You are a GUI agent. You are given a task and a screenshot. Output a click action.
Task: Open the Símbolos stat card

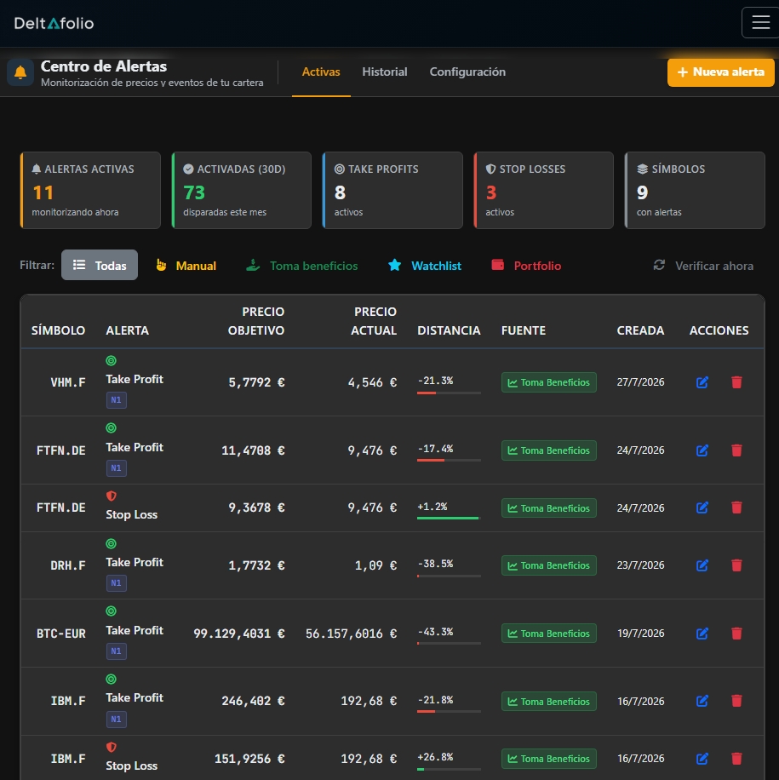pyautogui.click(x=695, y=191)
